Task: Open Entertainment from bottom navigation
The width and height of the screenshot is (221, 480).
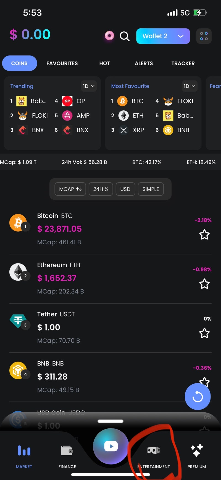Action: coord(154,455)
